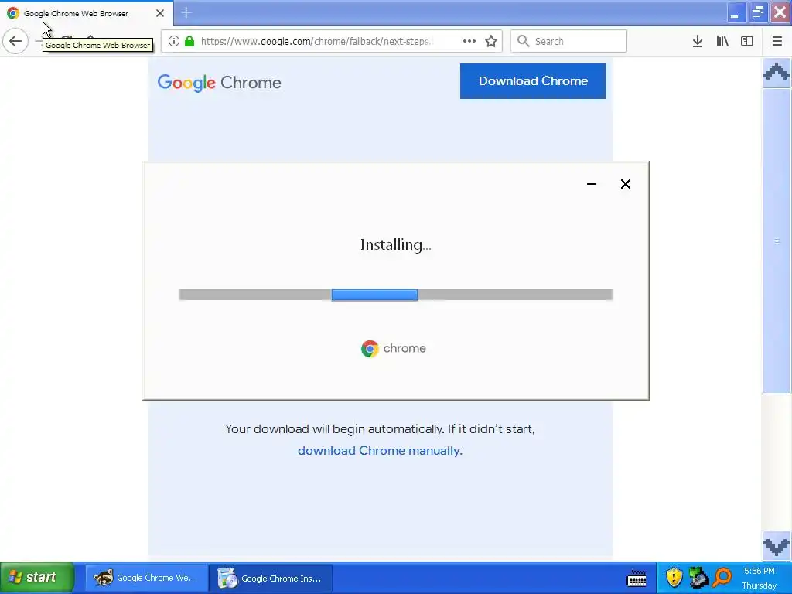Click the device tray icon beside the shield
This screenshot has height=594, width=792.
pyautogui.click(x=698, y=577)
